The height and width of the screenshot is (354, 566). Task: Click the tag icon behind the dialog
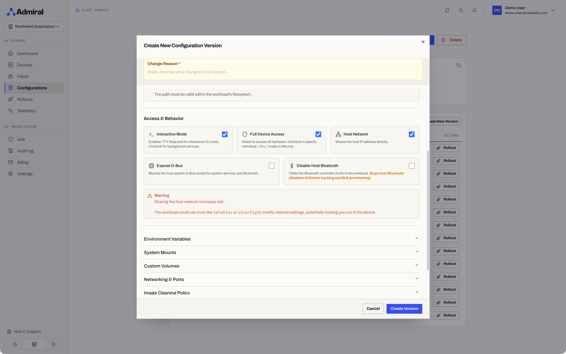[x=459, y=66]
